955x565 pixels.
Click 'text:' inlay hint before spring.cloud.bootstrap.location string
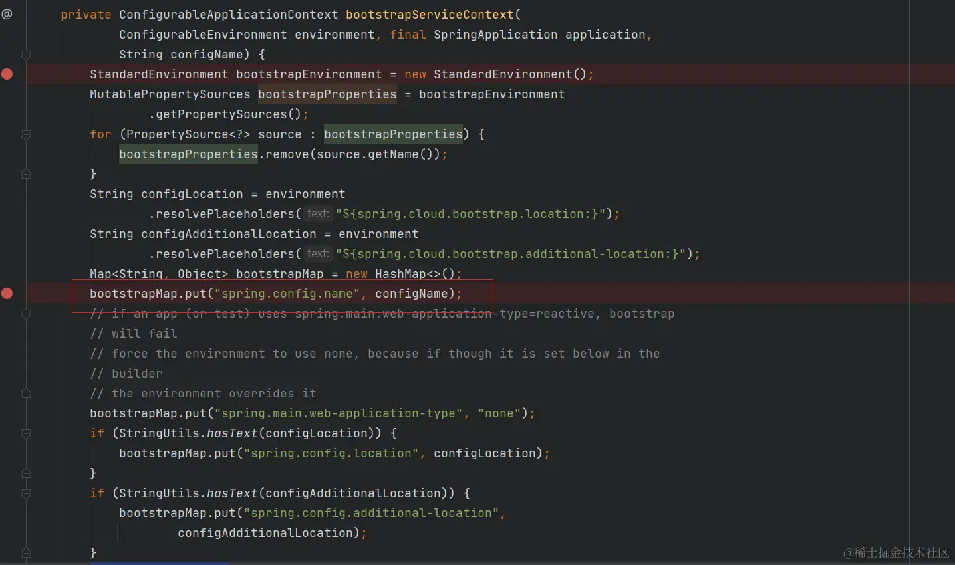pos(318,214)
